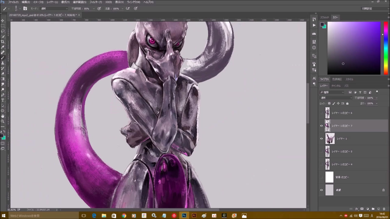Select the Eraser tool
390x219 pixels.
tap(3, 74)
